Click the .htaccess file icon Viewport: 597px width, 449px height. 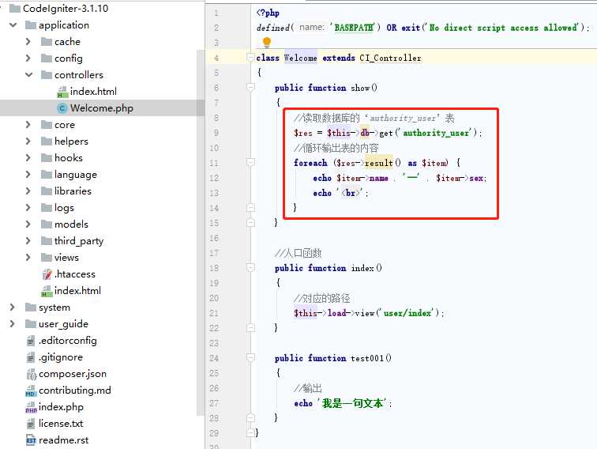[47, 274]
